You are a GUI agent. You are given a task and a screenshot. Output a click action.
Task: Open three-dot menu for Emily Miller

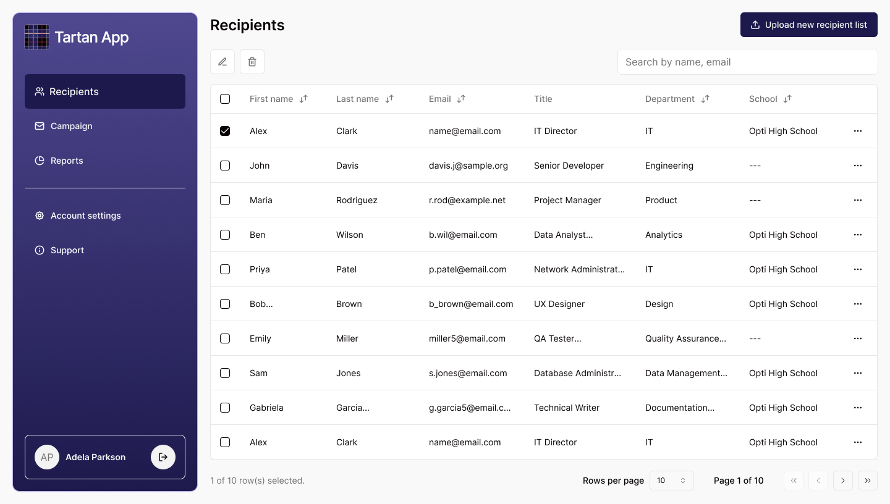[857, 338]
